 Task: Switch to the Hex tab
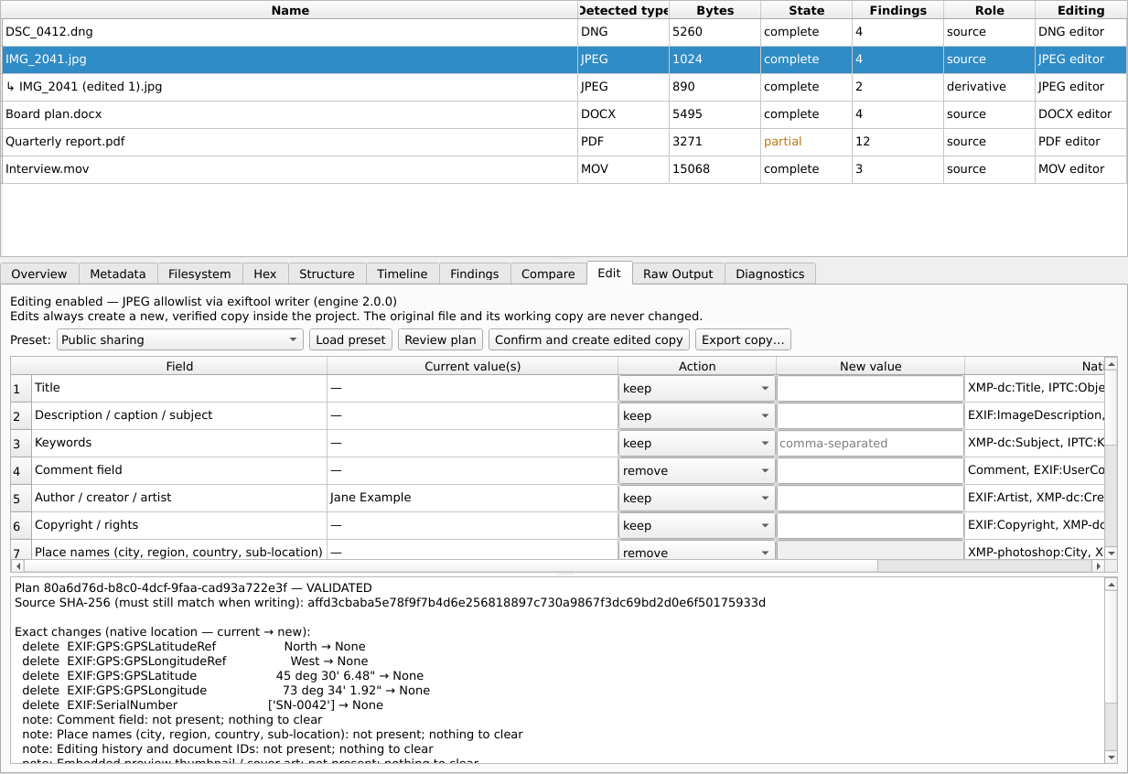(x=265, y=274)
